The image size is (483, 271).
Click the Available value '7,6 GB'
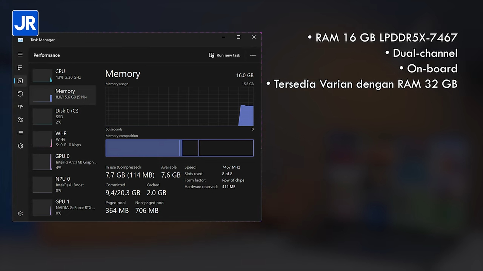171,175
